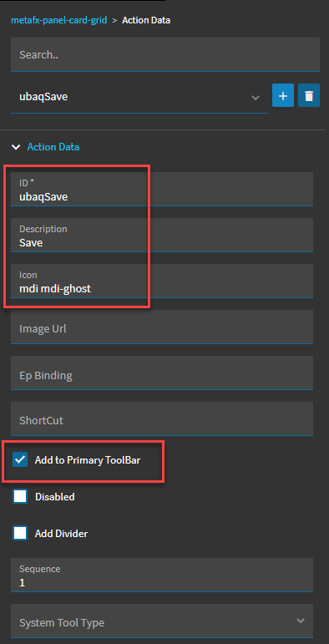Collapse the Action Data section chevron
Viewport: 329px width, 644px height.
[16, 147]
